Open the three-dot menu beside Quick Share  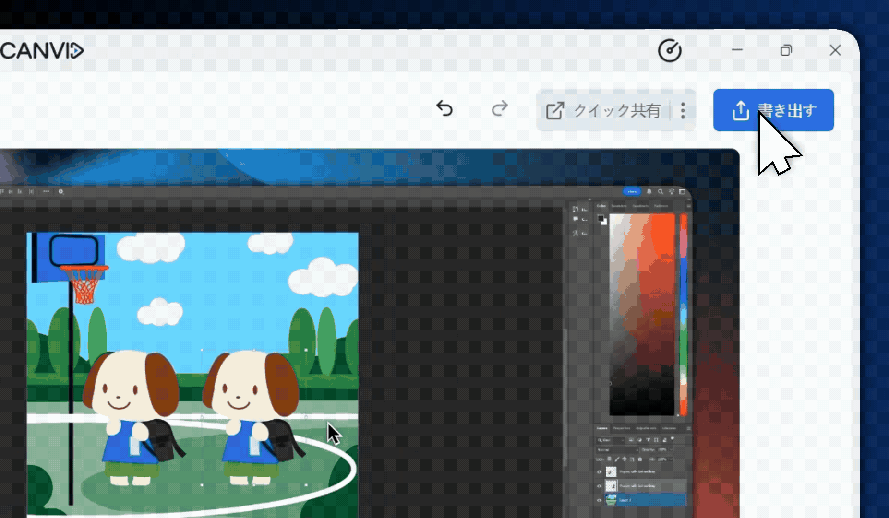[x=682, y=110]
